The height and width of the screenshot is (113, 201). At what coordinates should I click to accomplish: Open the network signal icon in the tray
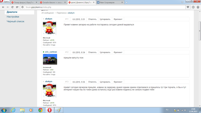182,110
